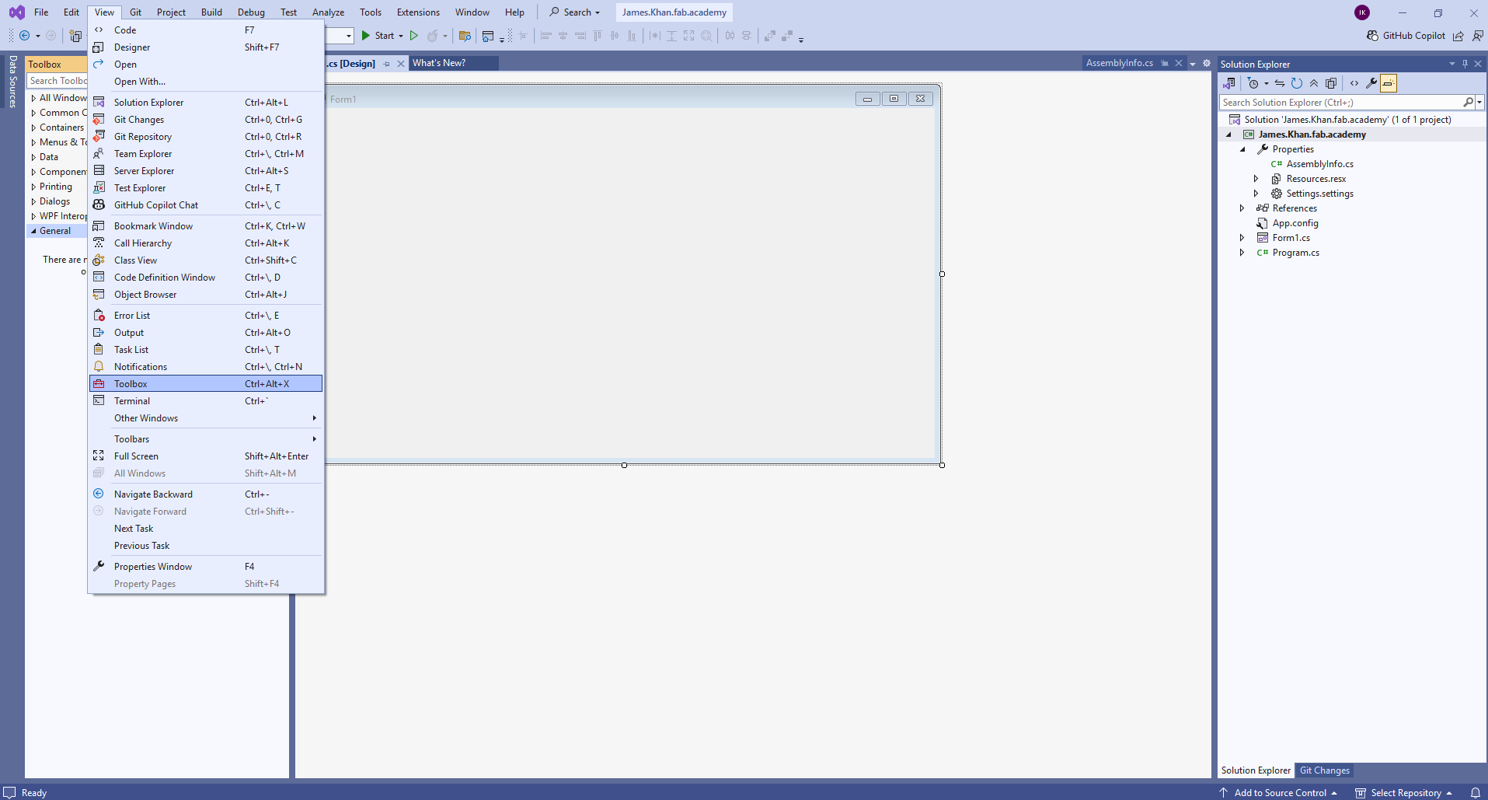
Task: Open the Terminal from View menu
Action: click(206, 401)
